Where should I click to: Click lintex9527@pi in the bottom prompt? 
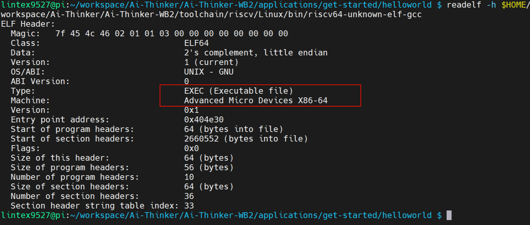coord(34,215)
